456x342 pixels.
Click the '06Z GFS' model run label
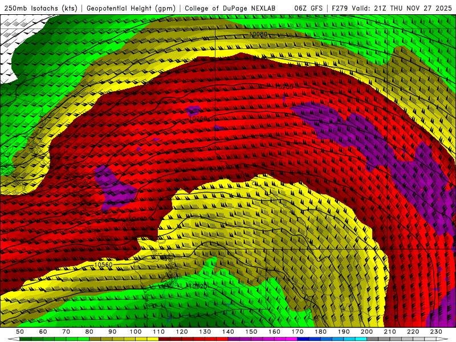[308, 9]
